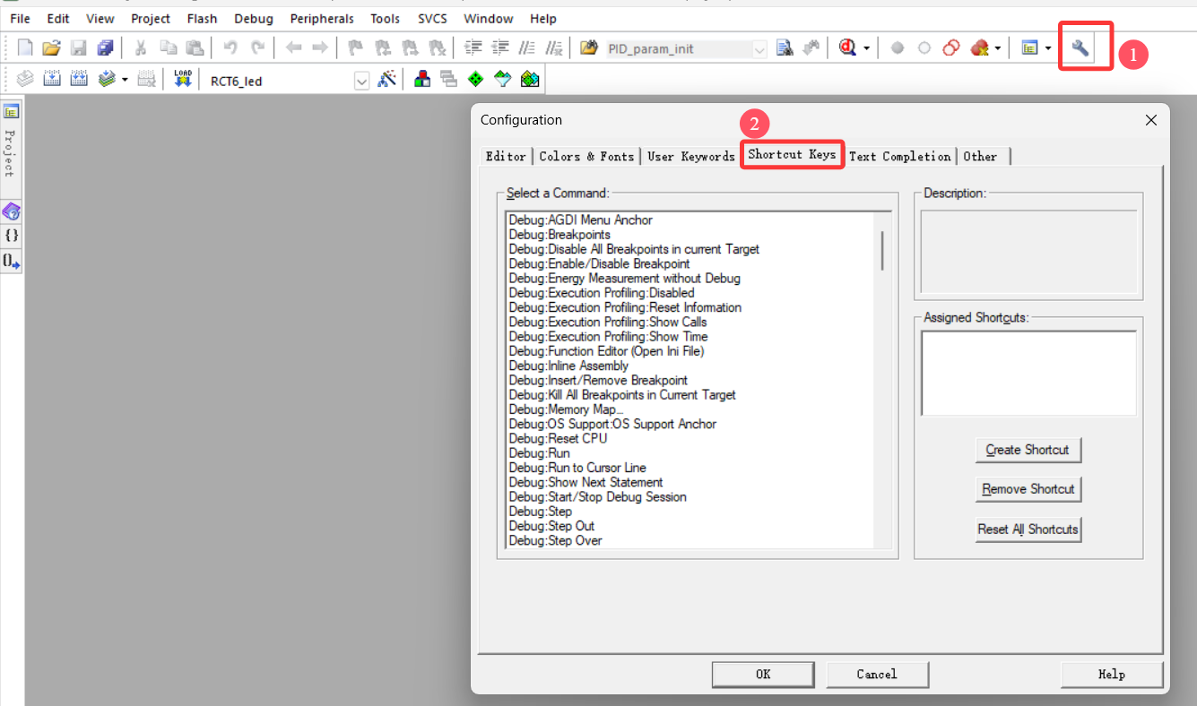
Task: Click the Indent Selection icon
Action: pos(474,48)
